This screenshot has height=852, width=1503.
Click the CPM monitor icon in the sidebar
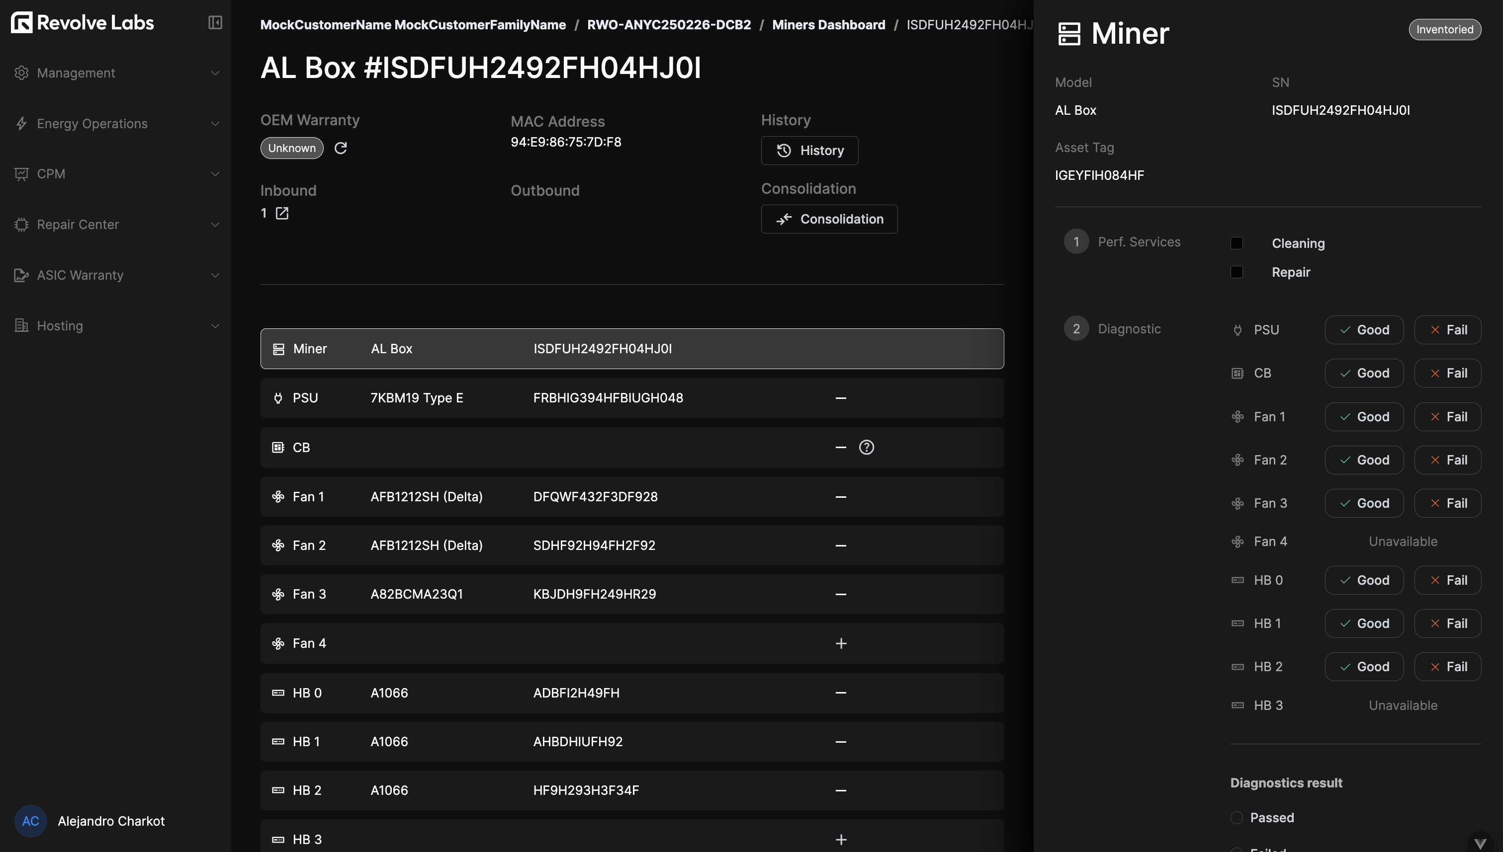click(x=22, y=174)
